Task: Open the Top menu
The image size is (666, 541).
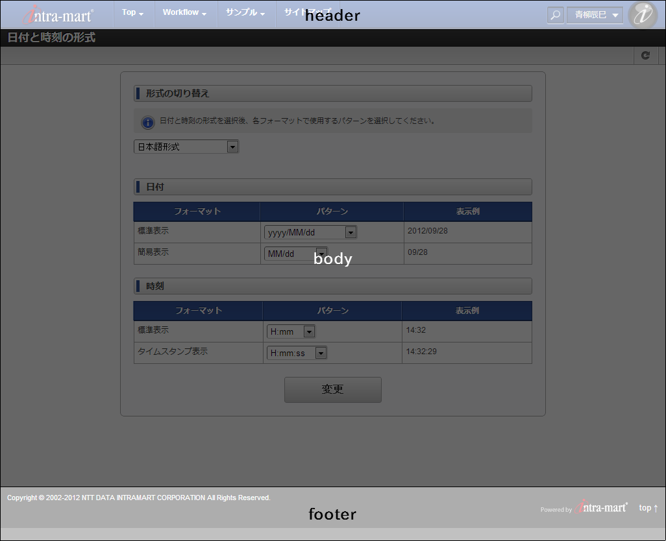Action: (132, 12)
